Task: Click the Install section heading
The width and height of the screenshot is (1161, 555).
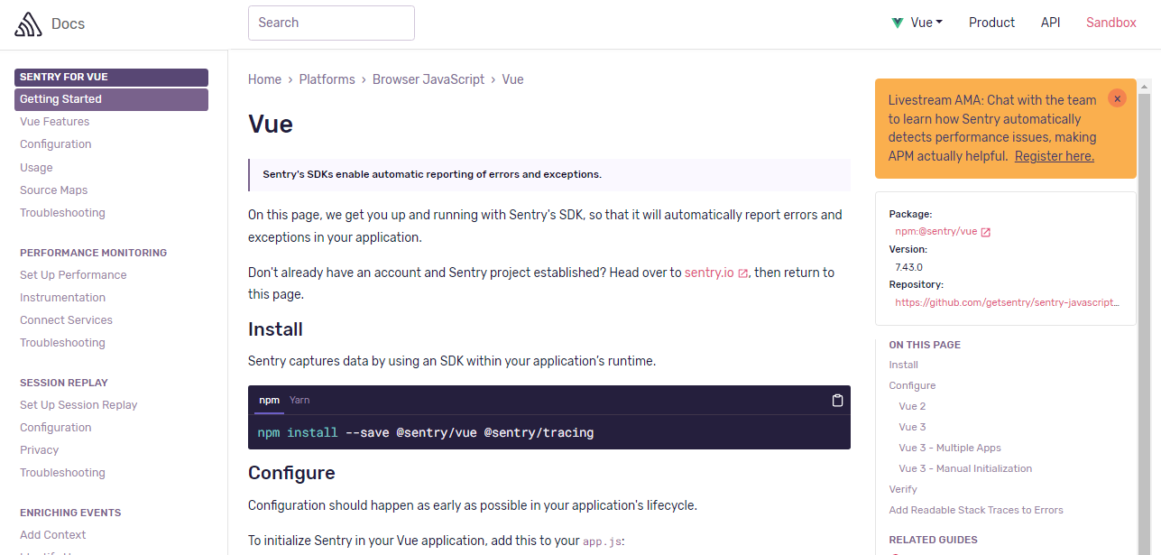Action: tap(275, 329)
